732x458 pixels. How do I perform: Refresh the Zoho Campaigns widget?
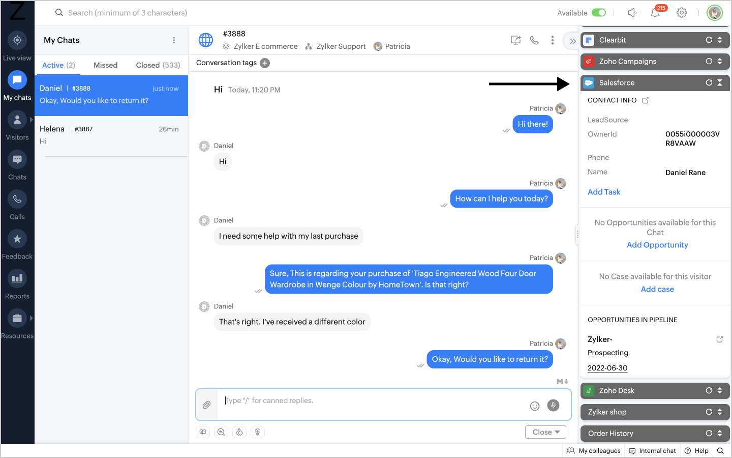coord(709,61)
